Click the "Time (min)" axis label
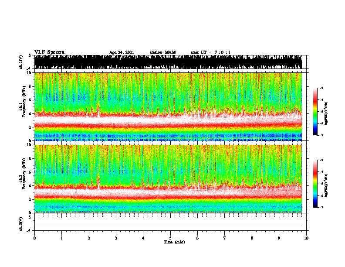Viewport: 345px width, 267px height. 174,242
